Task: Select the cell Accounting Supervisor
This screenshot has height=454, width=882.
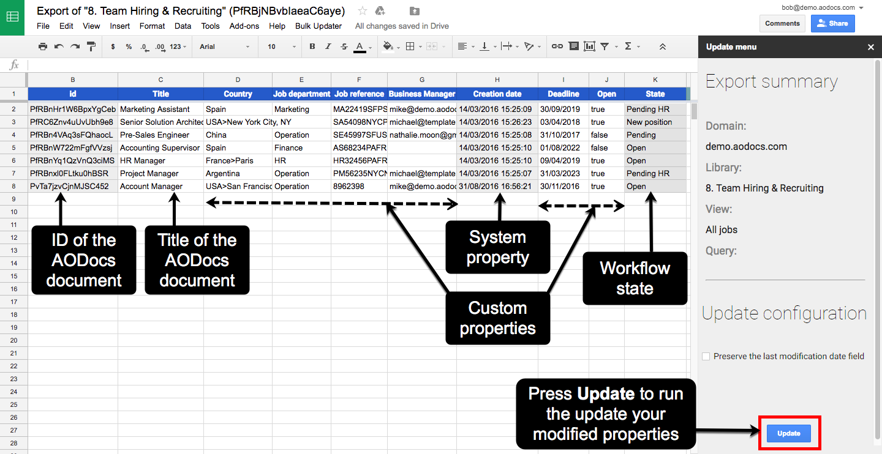Action: 160,147
